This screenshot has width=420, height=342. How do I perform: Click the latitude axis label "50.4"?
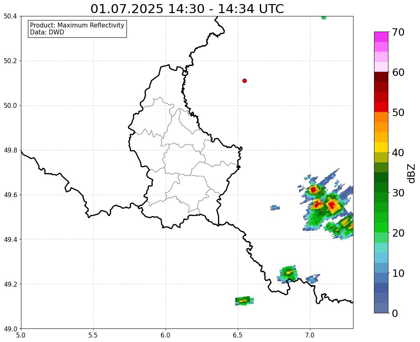pyautogui.click(x=10, y=16)
